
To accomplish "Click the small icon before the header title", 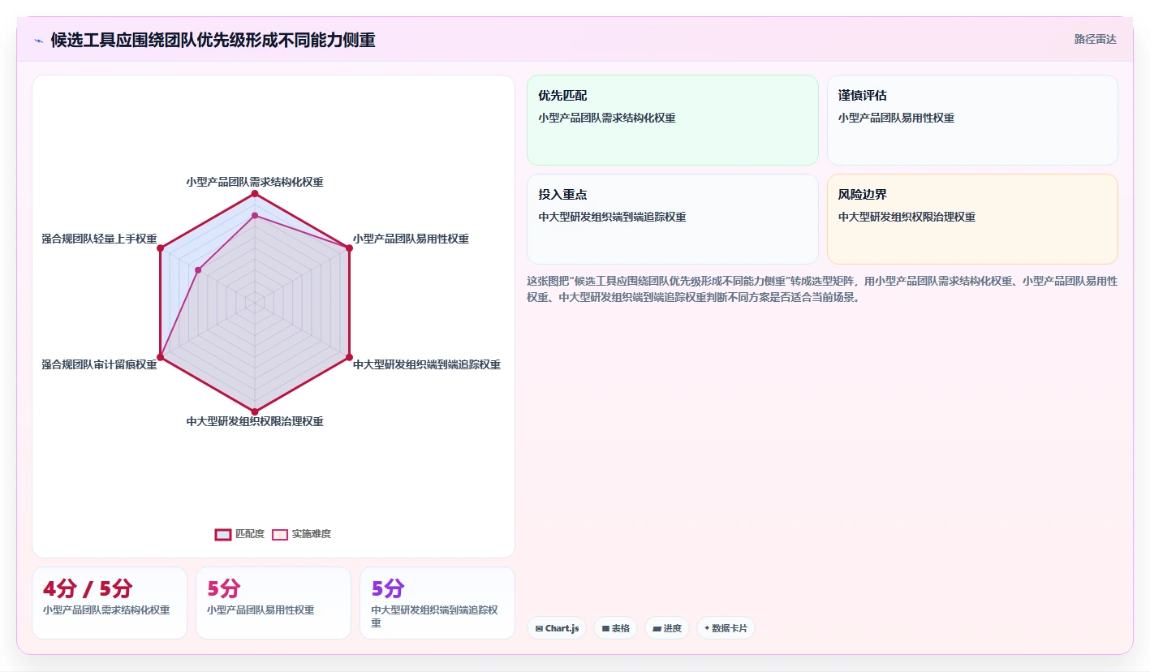I will pyautogui.click(x=38, y=41).
